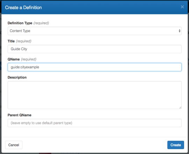Click the Parent QName label
This screenshot has height=154, width=189.
tap(20, 115)
